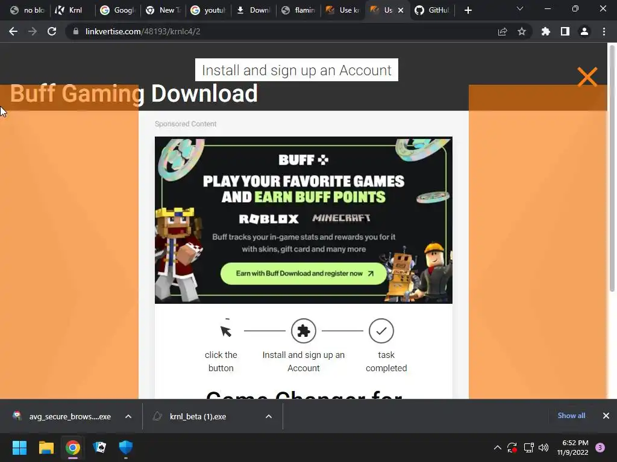Go back to the previous page
This screenshot has width=617, height=462.
click(13, 31)
